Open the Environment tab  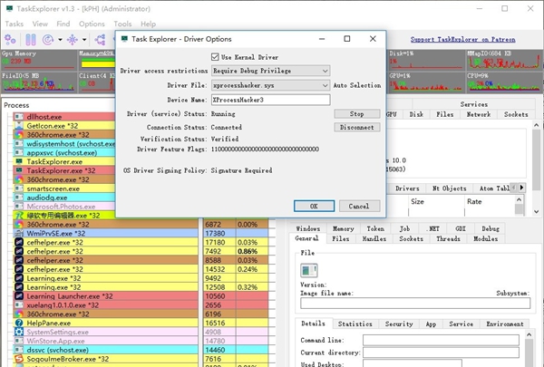click(505, 324)
